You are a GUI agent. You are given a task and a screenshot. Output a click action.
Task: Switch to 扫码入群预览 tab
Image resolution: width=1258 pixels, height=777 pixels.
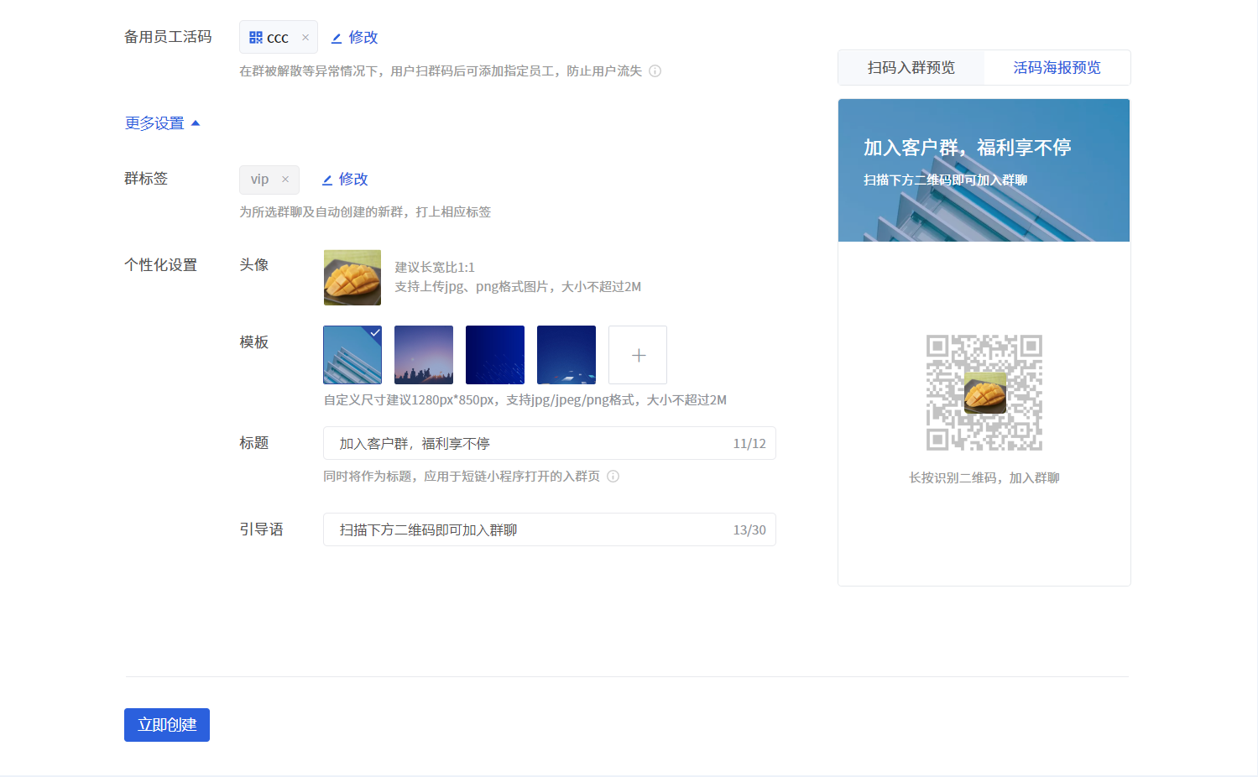point(911,68)
